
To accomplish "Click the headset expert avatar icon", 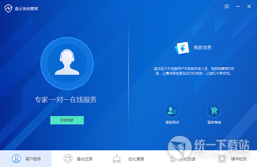I will point(67,63).
